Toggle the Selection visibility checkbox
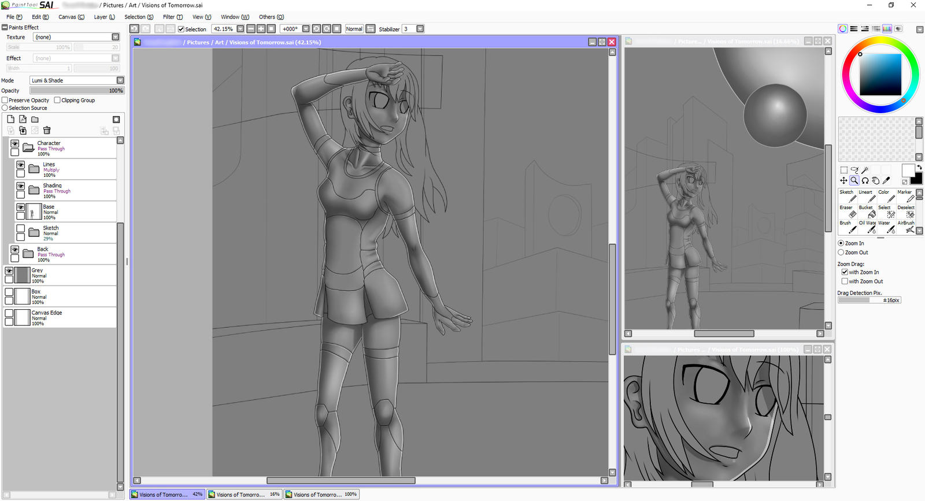925x501 pixels. point(181,29)
